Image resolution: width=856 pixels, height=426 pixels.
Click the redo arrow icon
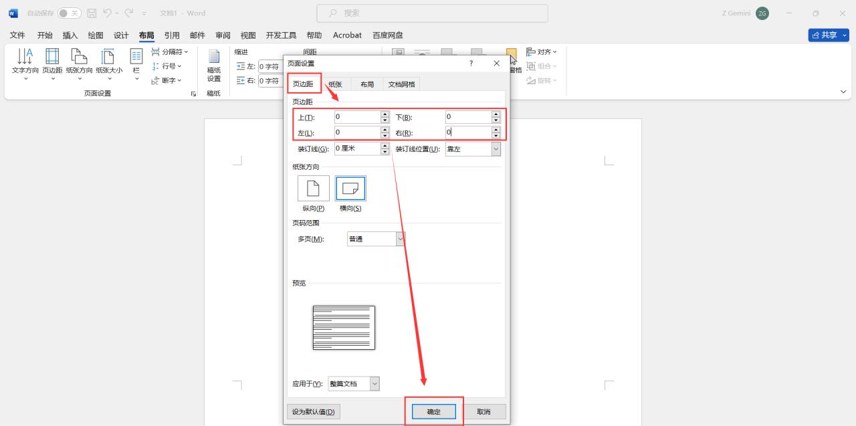130,13
